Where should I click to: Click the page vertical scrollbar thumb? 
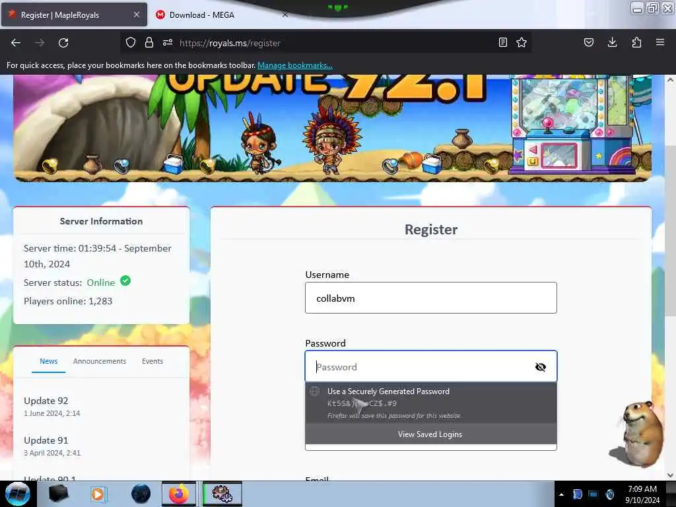pyautogui.click(x=671, y=230)
